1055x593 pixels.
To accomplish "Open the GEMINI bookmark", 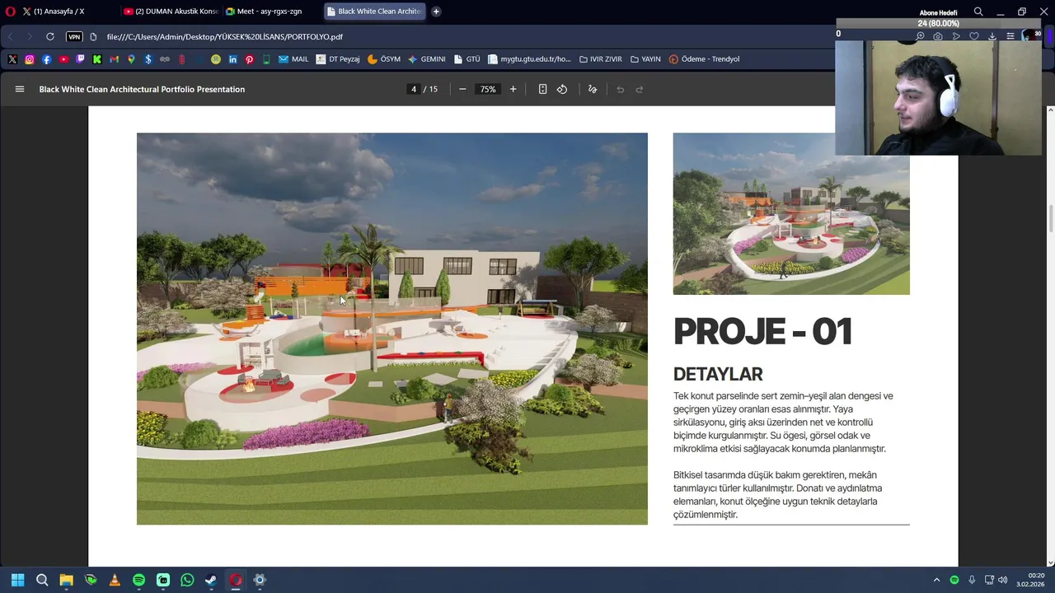I will click(x=427, y=59).
